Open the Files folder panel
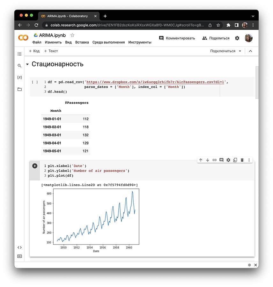 [19, 89]
